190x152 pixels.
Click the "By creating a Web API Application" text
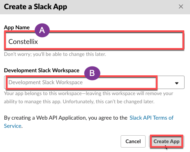click(x=66, y=118)
